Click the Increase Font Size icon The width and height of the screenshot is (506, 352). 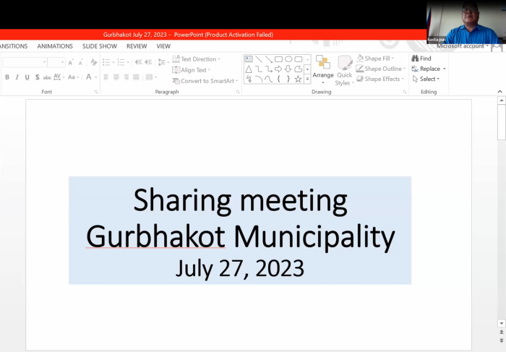[71, 63]
